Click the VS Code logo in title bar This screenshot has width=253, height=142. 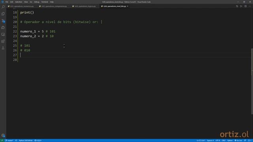2,2
